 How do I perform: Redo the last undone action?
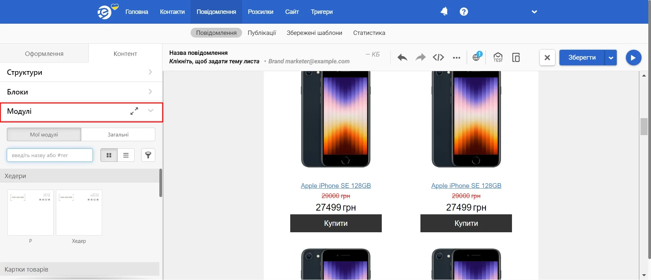pyautogui.click(x=420, y=58)
